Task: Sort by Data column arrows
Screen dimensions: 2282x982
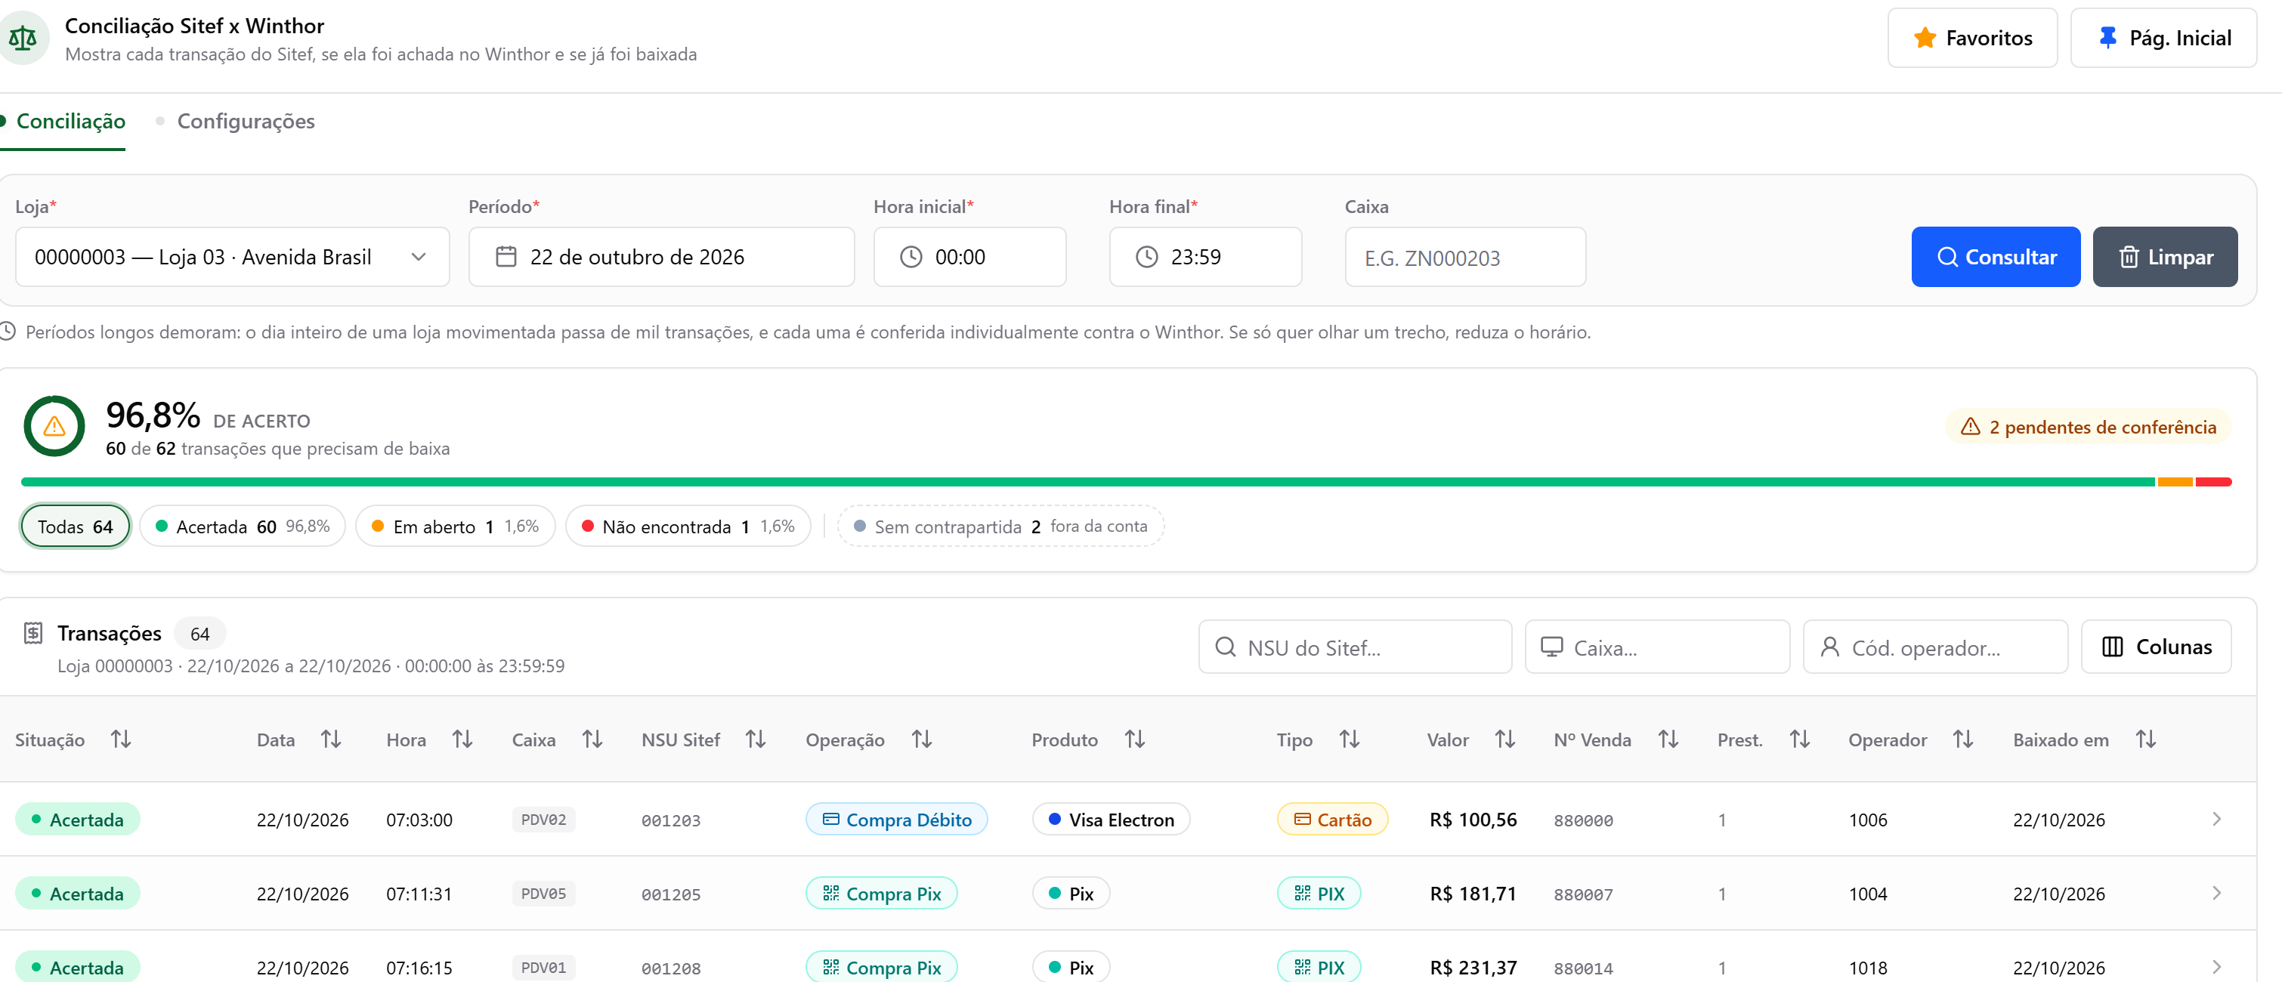Action: (330, 739)
